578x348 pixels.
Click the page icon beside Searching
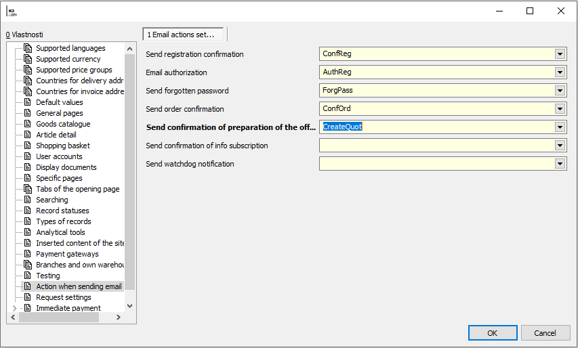[28, 200]
